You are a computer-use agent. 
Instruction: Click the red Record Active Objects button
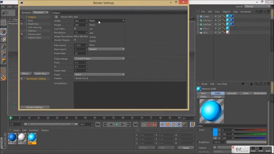pos(149,124)
